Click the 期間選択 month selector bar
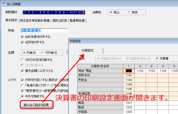The image size is (178, 114). 54,12
